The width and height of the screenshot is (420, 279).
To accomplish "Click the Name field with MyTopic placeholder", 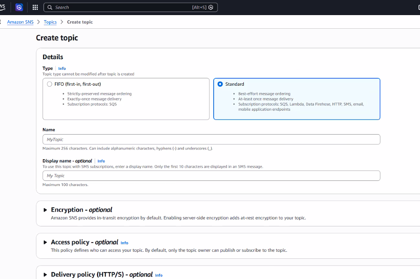I will pyautogui.click(x=211, y=139).
